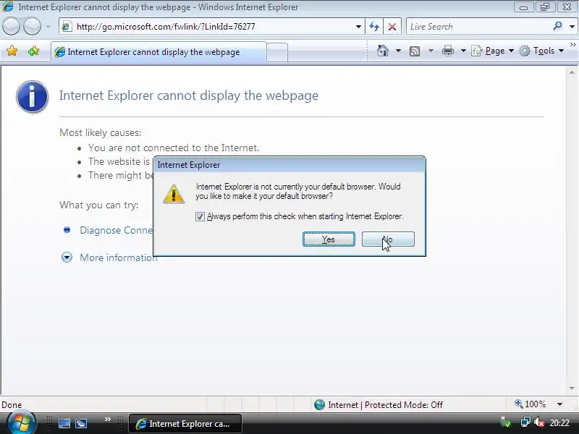Click the security shield tray icon

coord(506,422)
